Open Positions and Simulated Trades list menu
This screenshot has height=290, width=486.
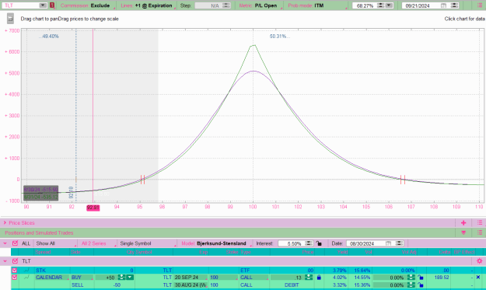click(480, 232)
